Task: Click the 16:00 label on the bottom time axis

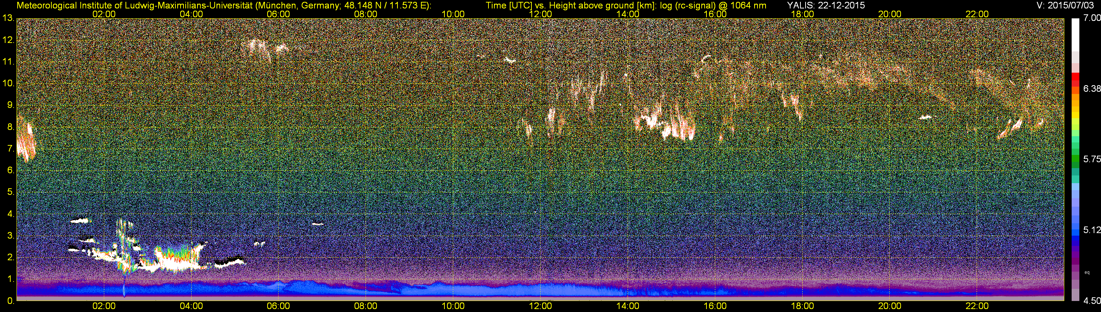Action: [x=715, y=306]
